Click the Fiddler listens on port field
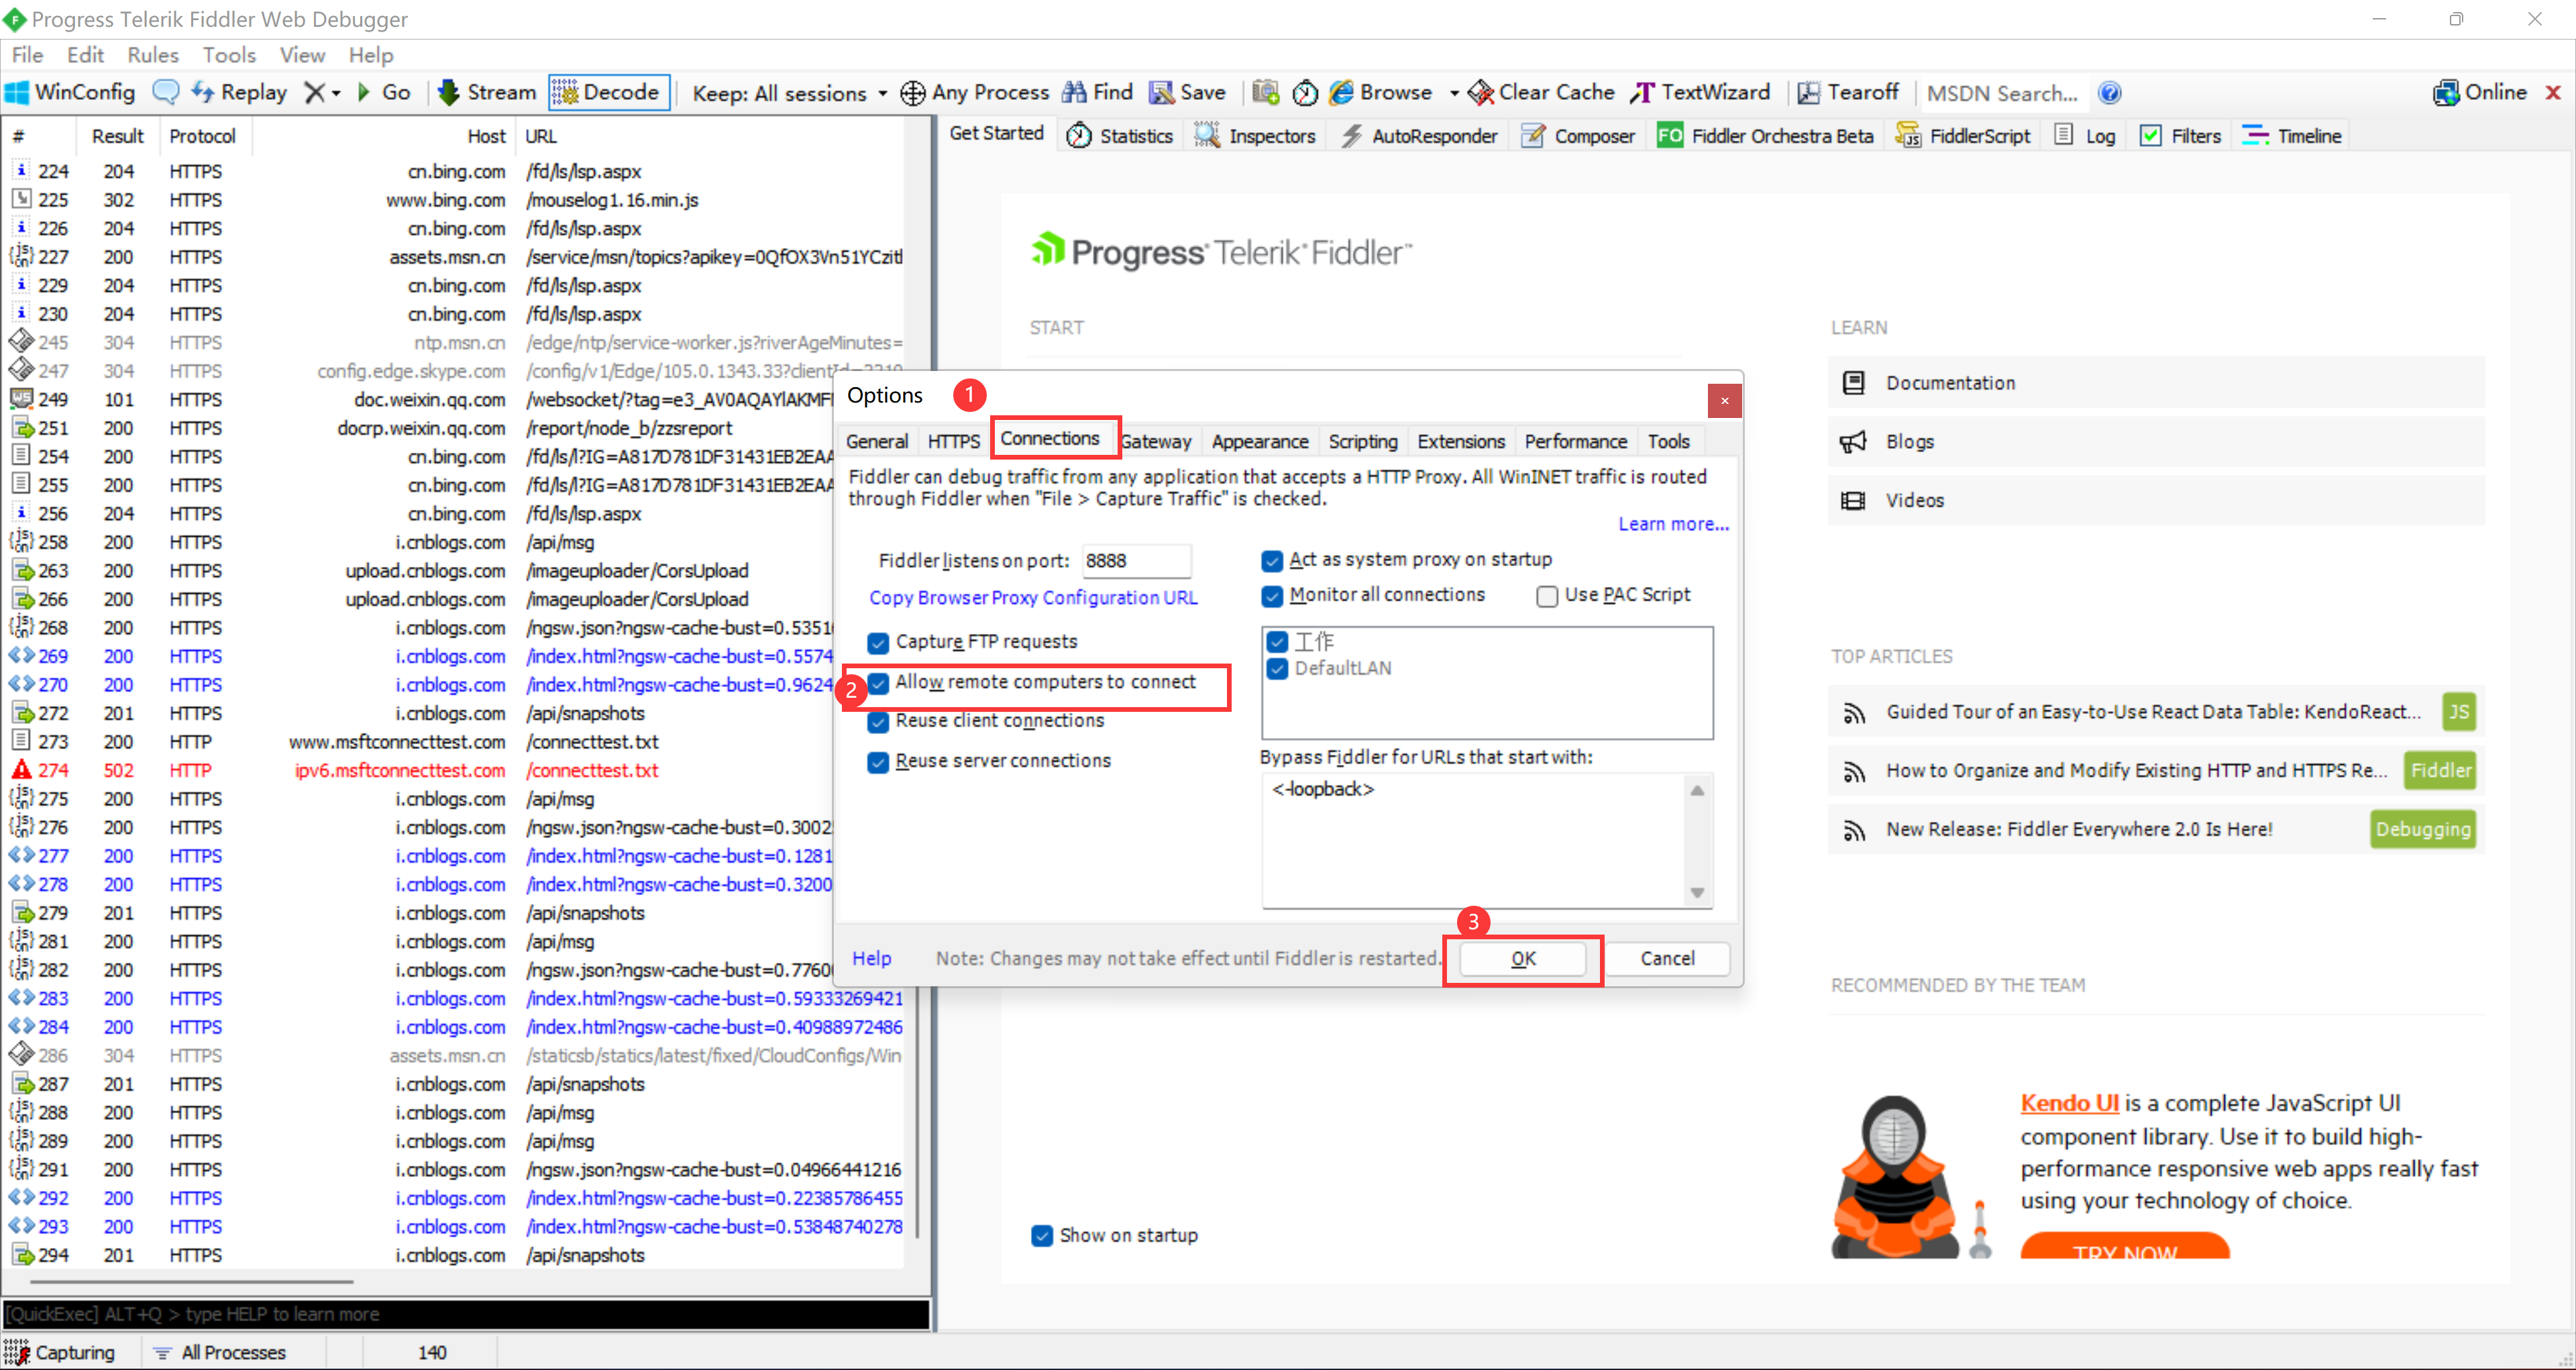2576x1370 pixels. click(x=1136, y=561)
